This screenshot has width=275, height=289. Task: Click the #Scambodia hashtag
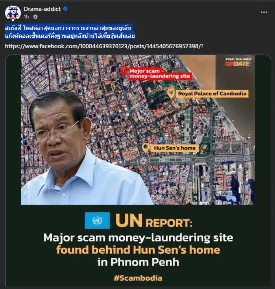point(138,278)
